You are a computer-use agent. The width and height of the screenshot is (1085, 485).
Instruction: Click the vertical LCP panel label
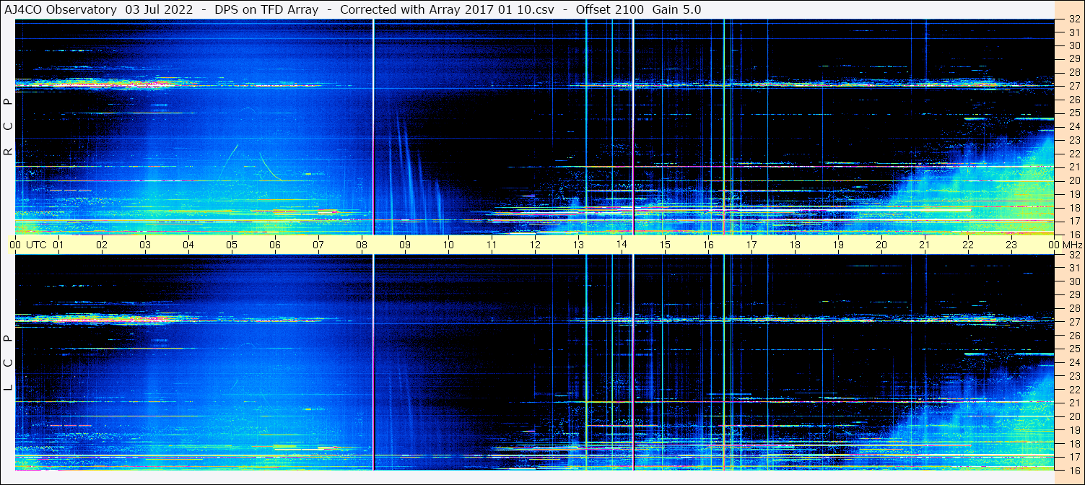tap(9, 362)
